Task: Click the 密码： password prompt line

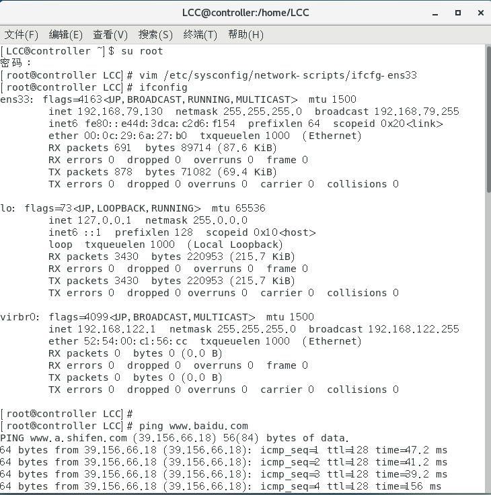Action: coord(16,63)
